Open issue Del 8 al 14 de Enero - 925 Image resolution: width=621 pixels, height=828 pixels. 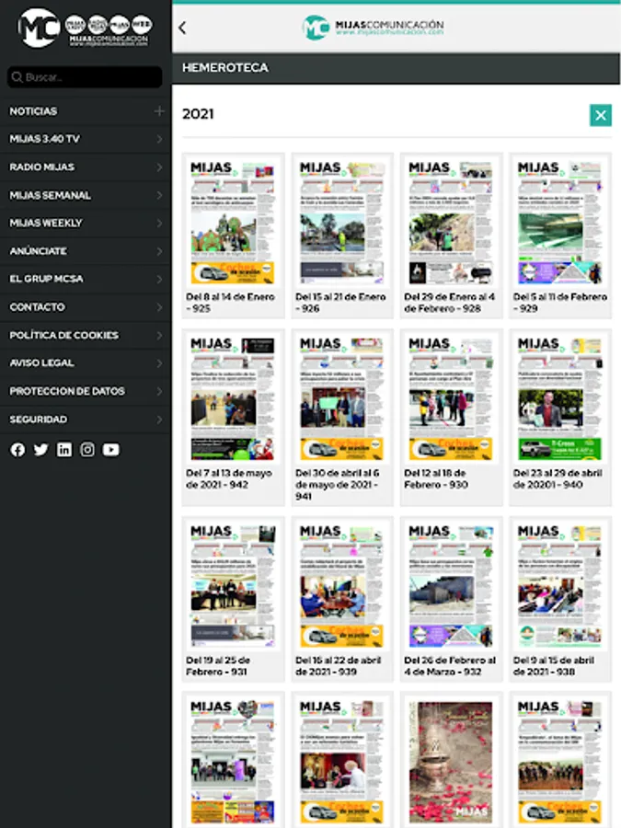click(x=233, y=236)
